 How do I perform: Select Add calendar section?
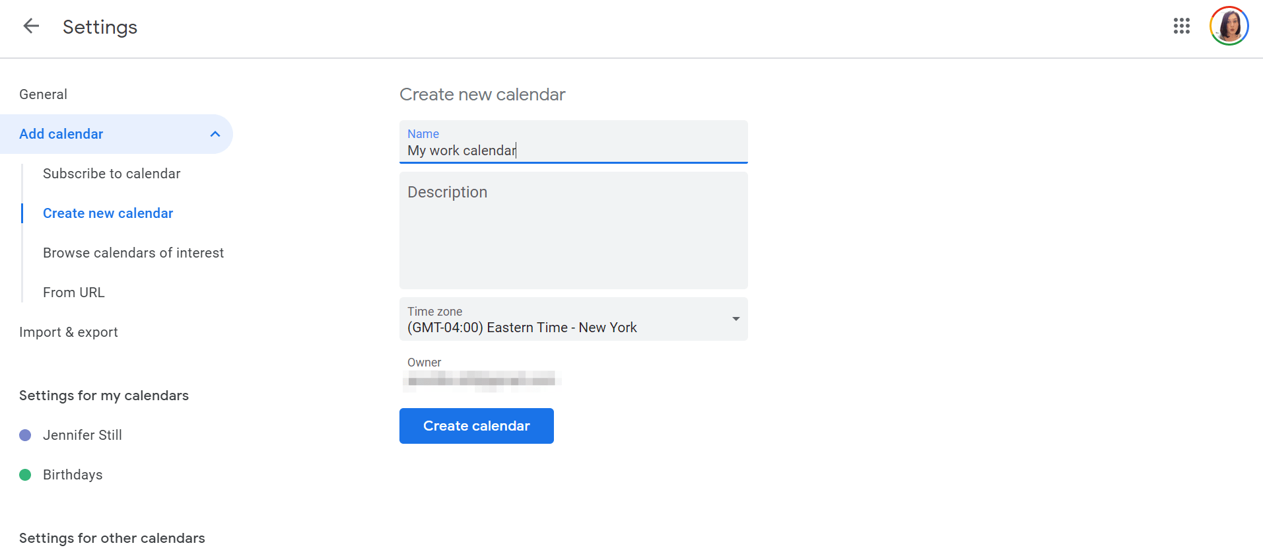click(x=61, y=134)
